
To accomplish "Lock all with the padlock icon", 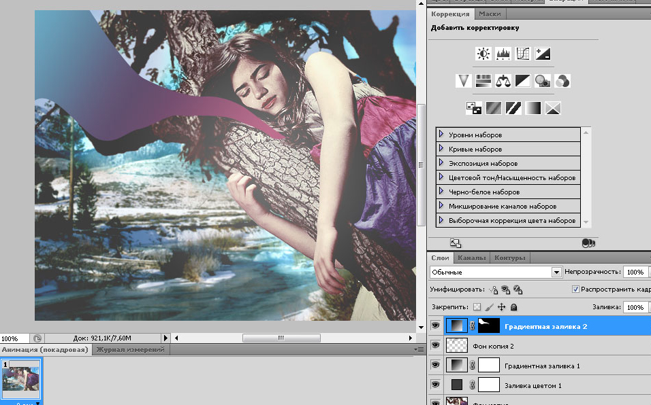I will click(x=513, y=307).
